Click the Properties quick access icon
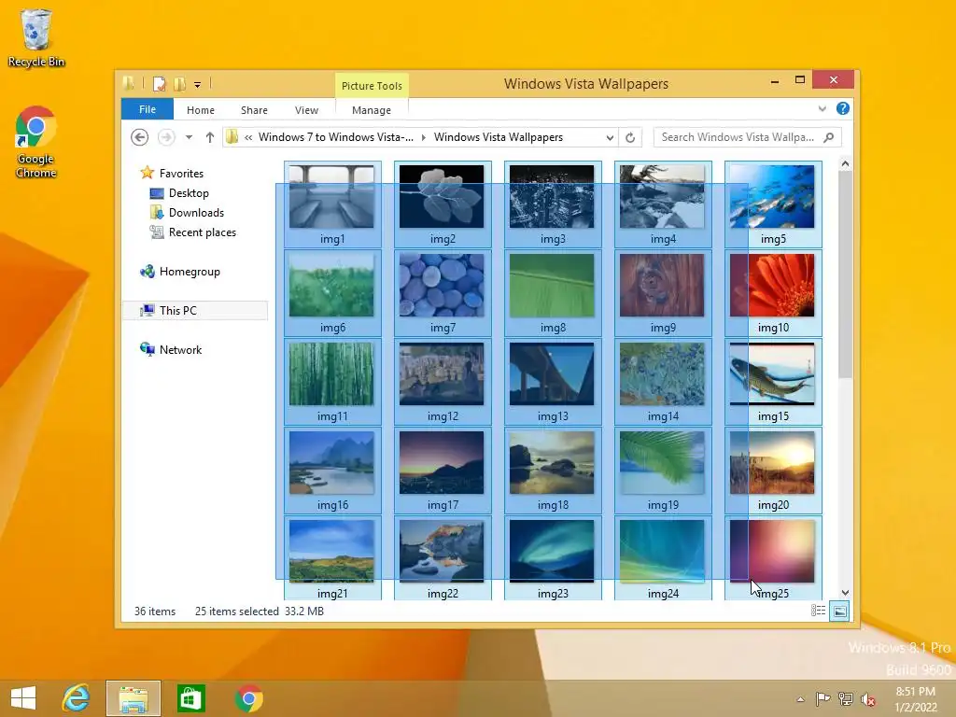The height and width of the screenshot is (717, 956). tap(159, 84)
